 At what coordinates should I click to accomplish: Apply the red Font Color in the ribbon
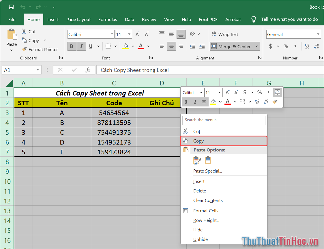pos(141,46)
